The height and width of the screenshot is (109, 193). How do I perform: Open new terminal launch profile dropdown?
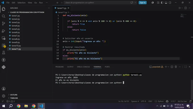click(x=168, y=67)
